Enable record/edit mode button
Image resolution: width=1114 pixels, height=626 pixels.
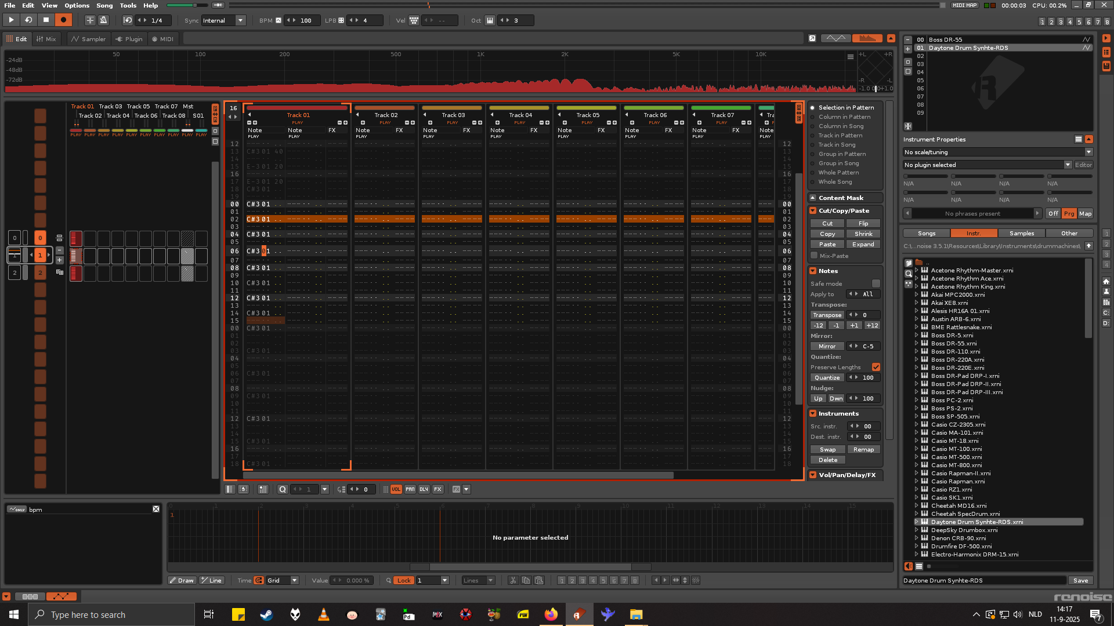(x=63, y=20)
